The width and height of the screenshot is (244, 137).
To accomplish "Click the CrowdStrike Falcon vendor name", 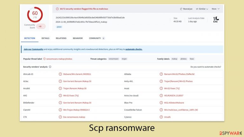I will click(133, 110).
